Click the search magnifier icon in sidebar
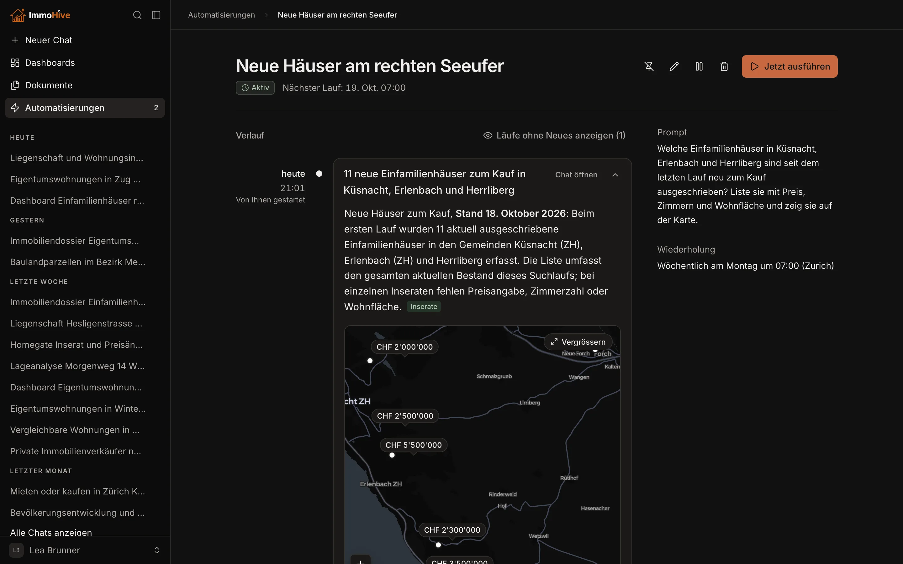 (x=137, y=15)
